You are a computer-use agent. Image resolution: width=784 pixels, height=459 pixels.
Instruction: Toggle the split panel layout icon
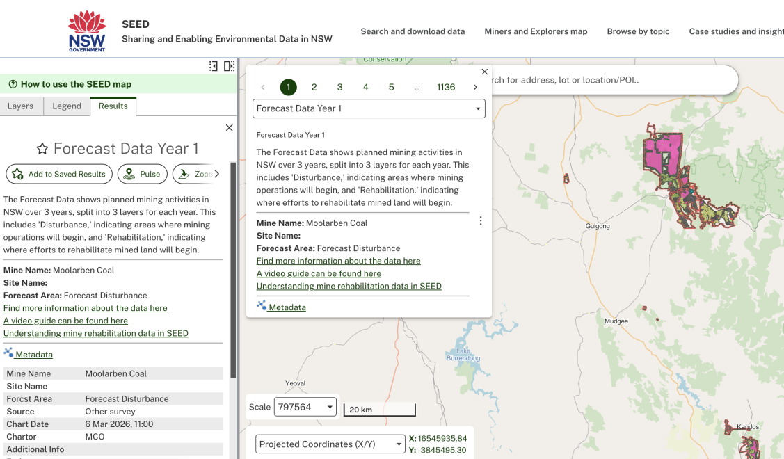229,66
